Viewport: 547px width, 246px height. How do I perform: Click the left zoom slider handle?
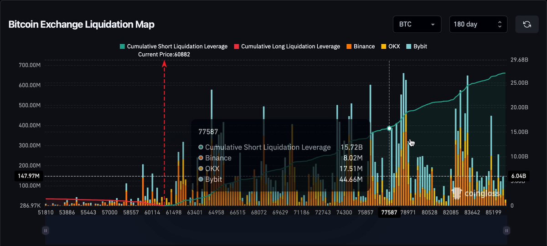point(45,231)
